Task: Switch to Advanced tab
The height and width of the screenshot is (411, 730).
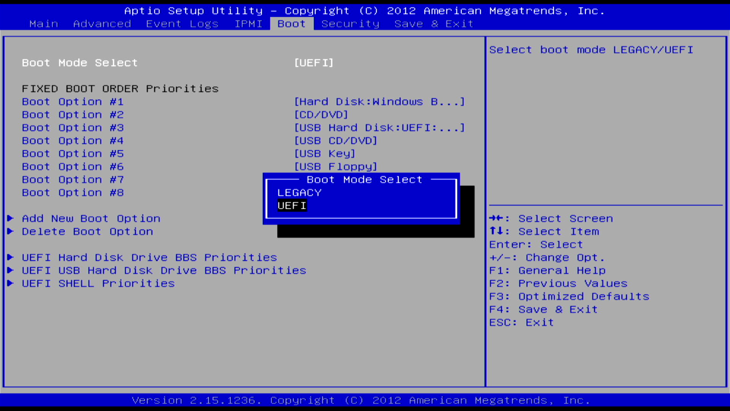Action: click(x=102, y=24)
